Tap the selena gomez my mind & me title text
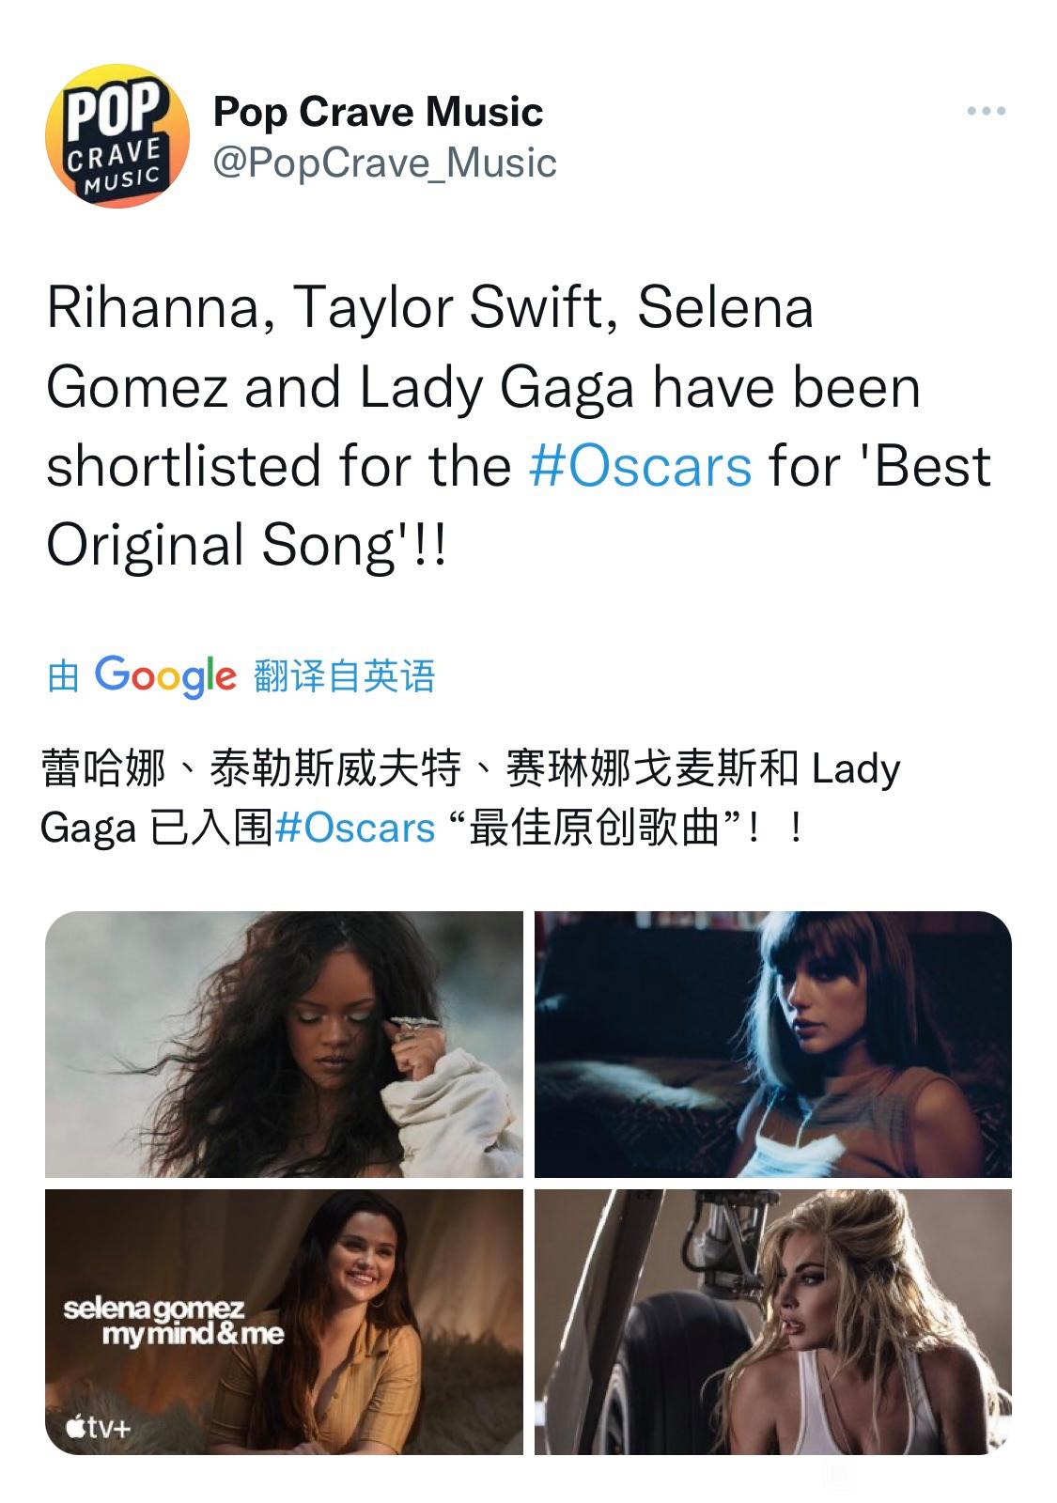The width and height of the screenshot is (1057, 1503). [x=173, y=1320]
